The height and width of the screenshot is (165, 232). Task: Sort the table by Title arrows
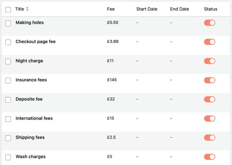27,9
